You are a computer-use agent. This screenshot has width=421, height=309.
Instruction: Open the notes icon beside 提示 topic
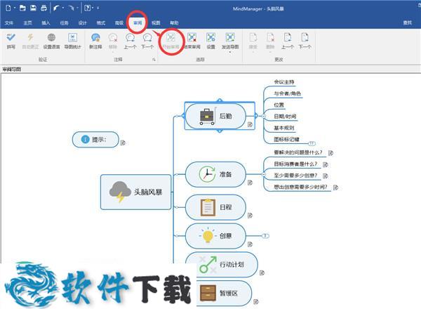[x=123, y=143]
